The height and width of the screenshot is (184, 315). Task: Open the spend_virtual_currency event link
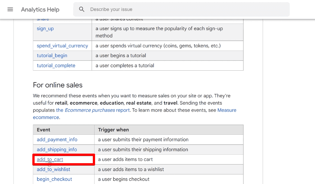(x=62, y=46)
